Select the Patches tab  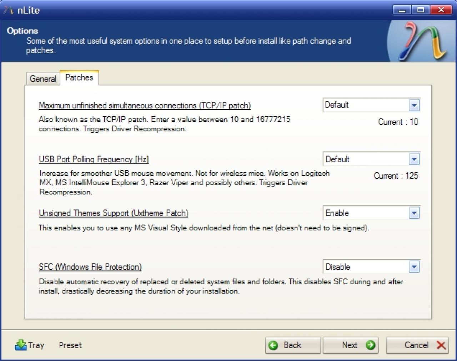79,78
